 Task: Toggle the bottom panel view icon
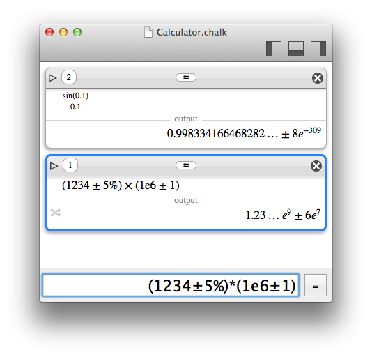point(296,49)
